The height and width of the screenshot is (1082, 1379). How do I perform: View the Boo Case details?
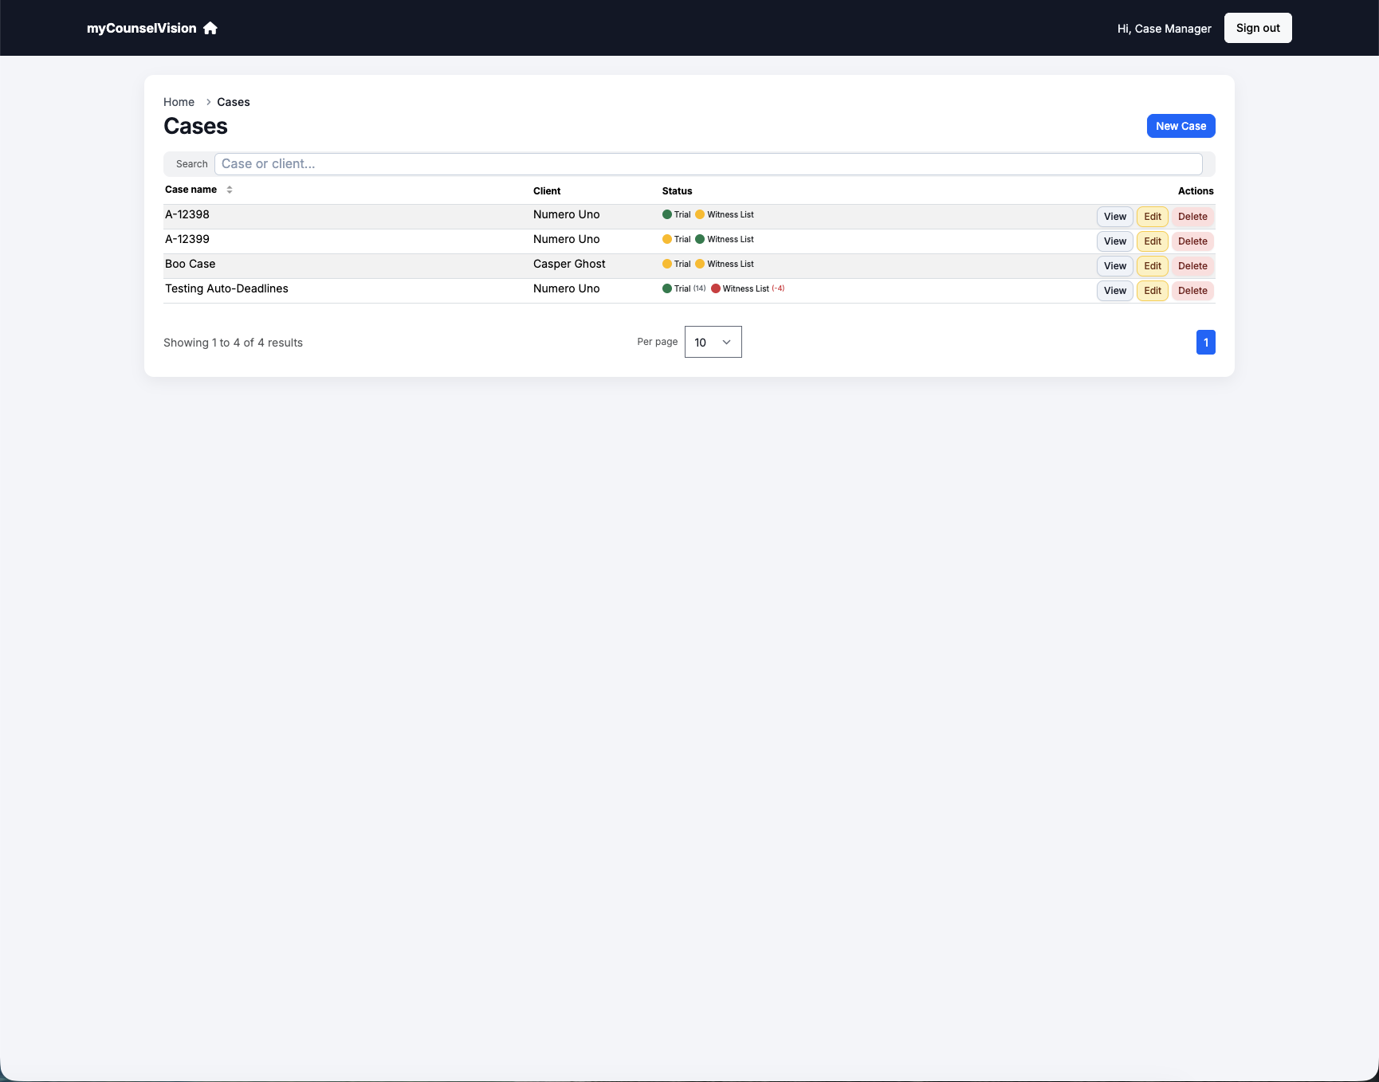coord(1114,265)
